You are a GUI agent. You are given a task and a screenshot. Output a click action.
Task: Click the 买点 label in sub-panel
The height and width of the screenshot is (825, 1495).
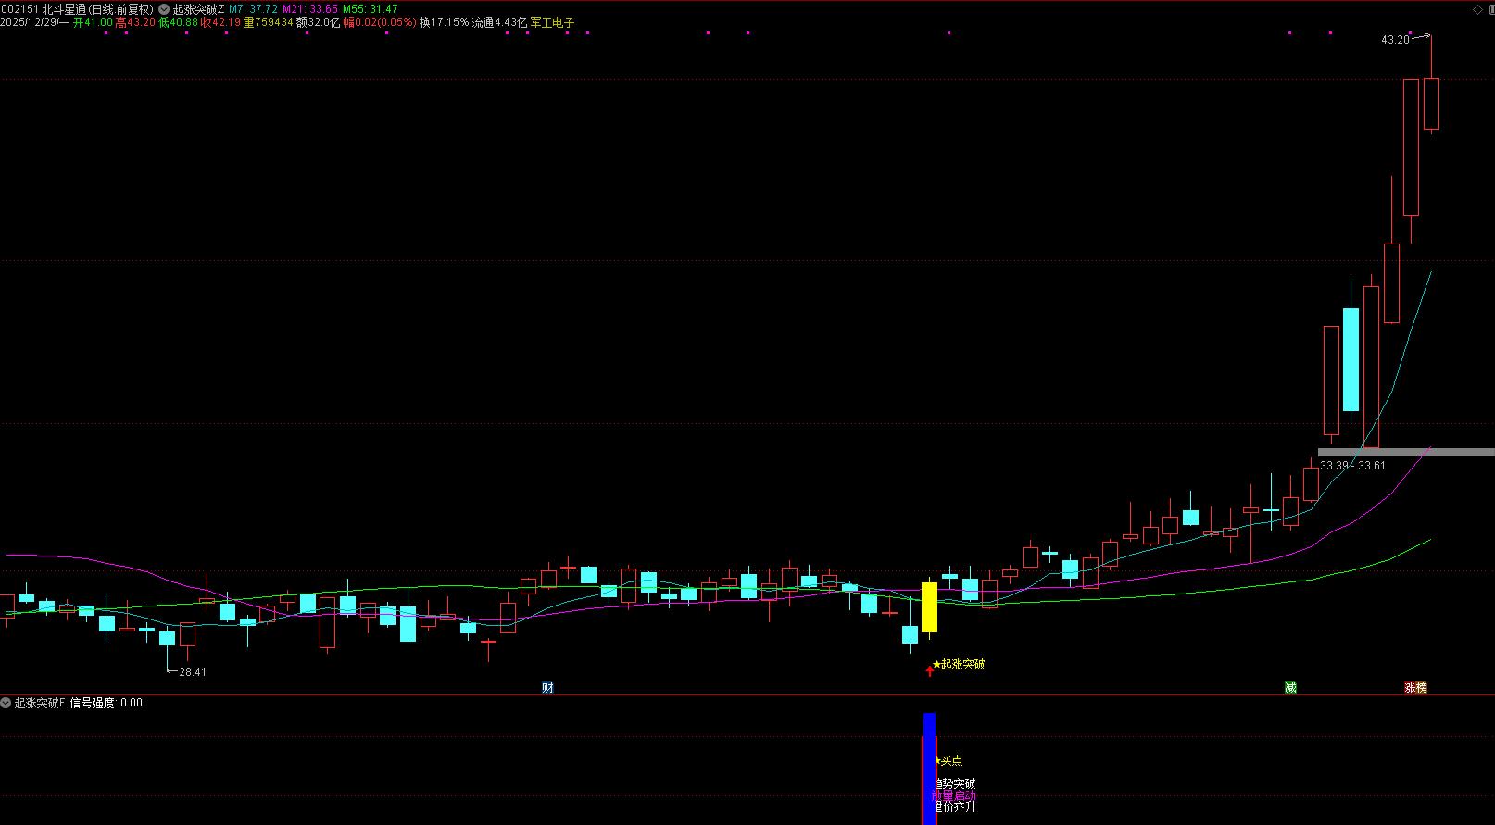coord(952,760)
